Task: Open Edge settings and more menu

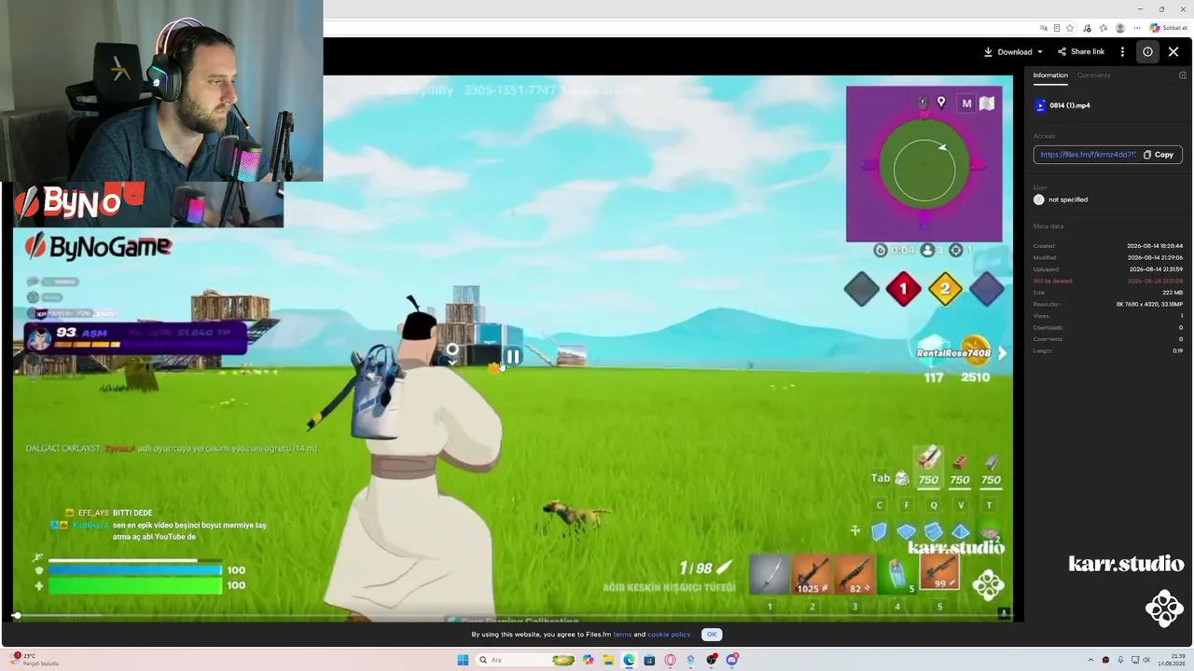Action: coord(1137,28)
